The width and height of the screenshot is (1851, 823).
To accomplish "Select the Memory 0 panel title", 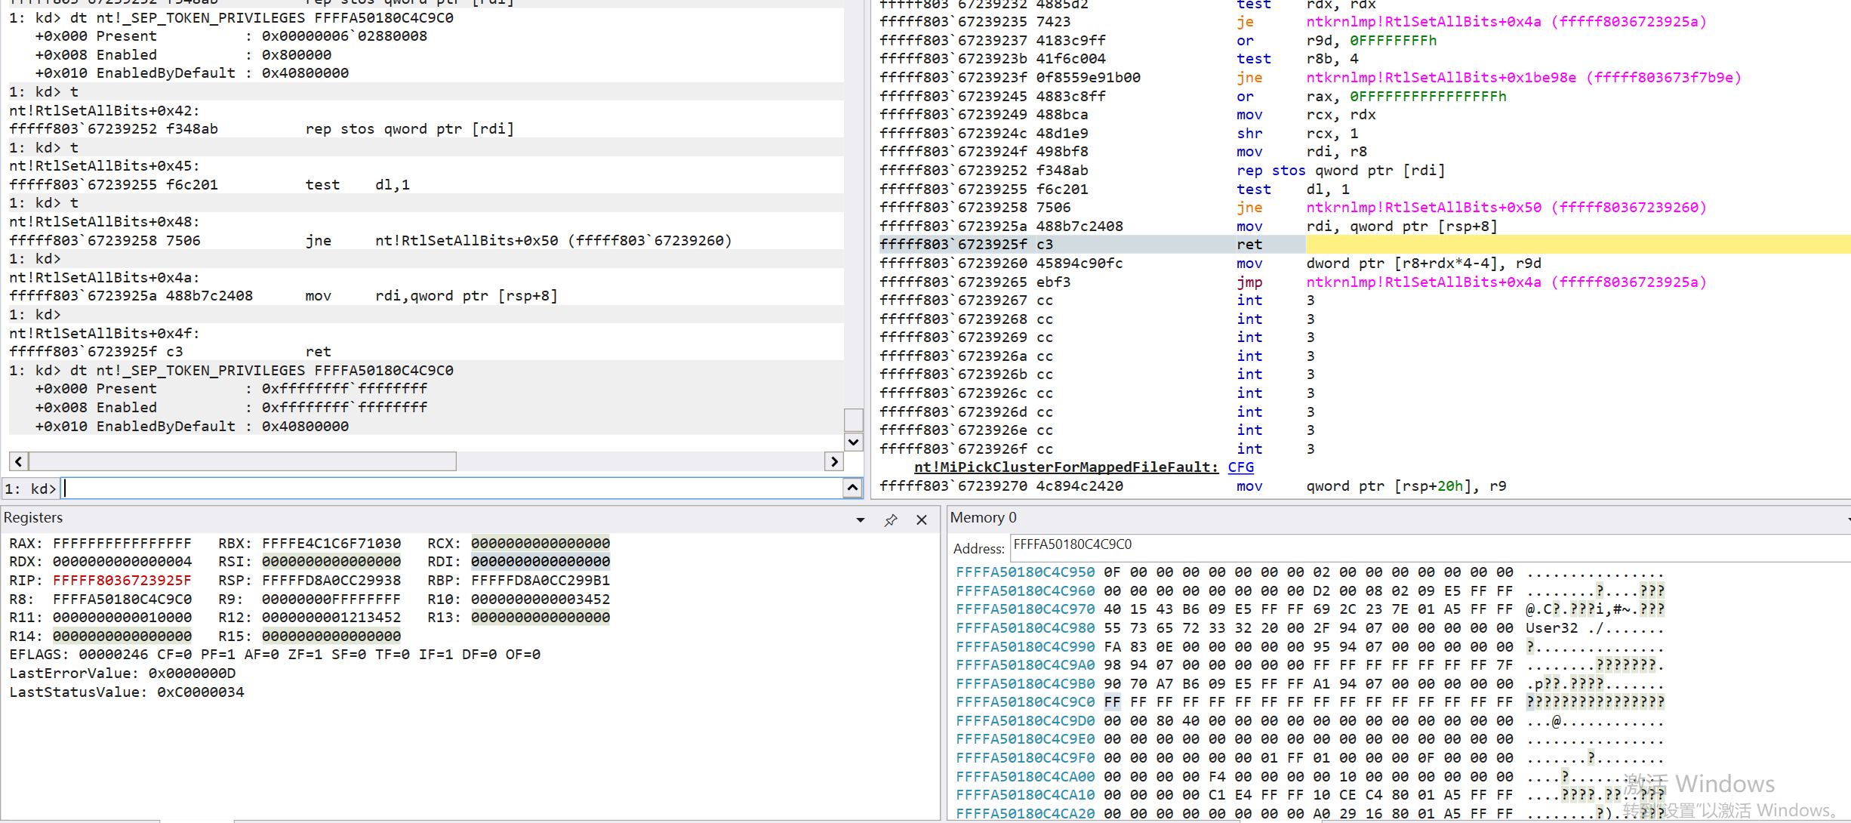I will pos(983,518).
